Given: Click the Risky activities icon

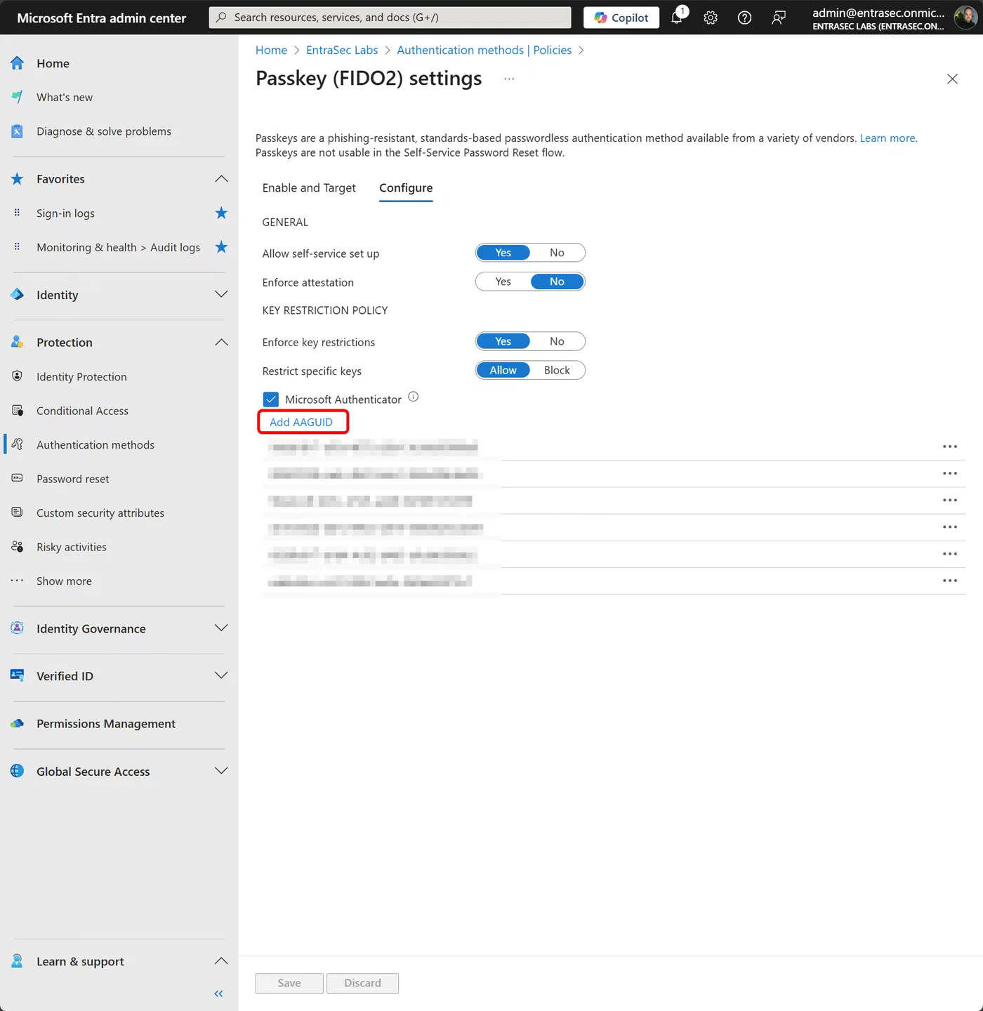Looking at the screenshot, I should (x=18, y=547).
